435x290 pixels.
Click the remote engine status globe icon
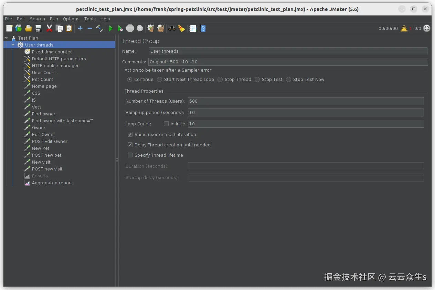[427, 28]
